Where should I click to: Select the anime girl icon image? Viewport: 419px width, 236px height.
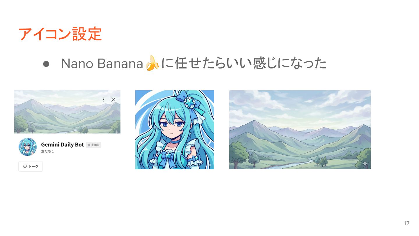(175, 130)
